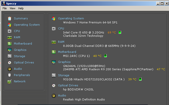The height and width of the screenshot is (105, 169).
Task: Click the green temperature indicator next to CPU 69 °C
Action: pos(120,32)
